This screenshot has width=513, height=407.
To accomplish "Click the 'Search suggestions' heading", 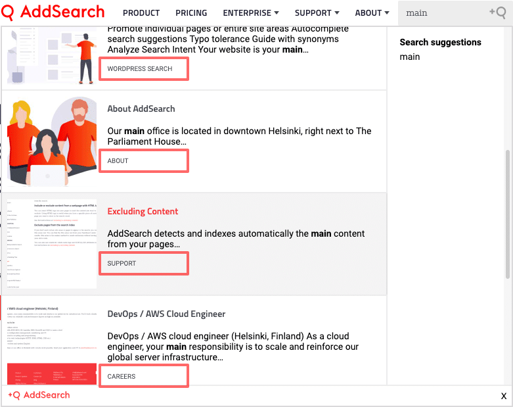I will [x=440, y=42].
